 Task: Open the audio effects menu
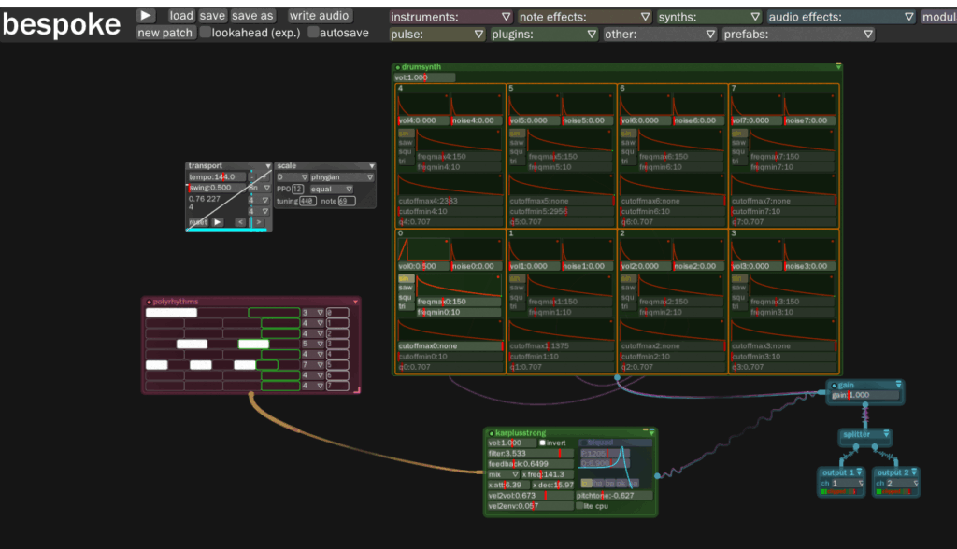pyautogui.click(x=840, y=17)
